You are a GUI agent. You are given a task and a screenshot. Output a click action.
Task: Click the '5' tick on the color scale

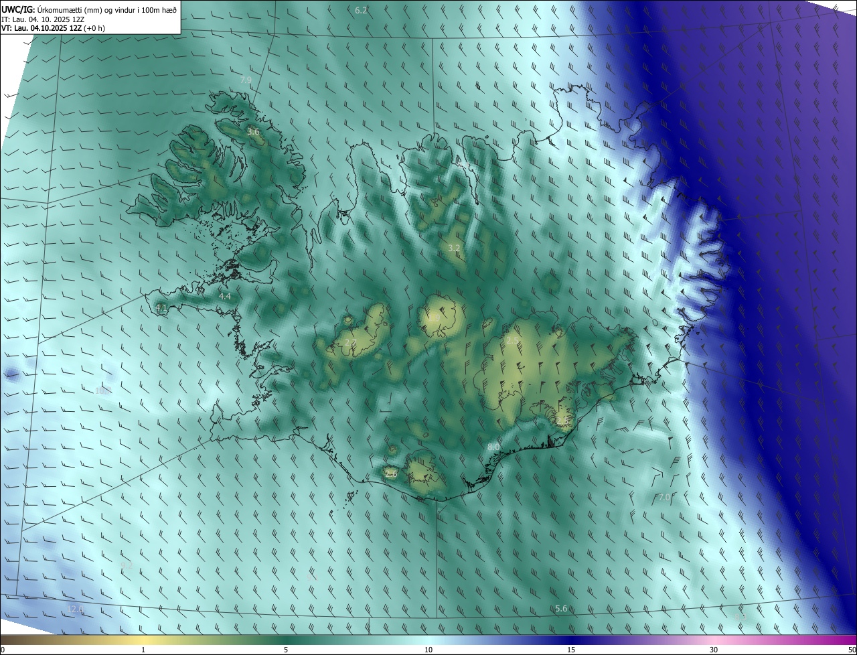point(286,650)
